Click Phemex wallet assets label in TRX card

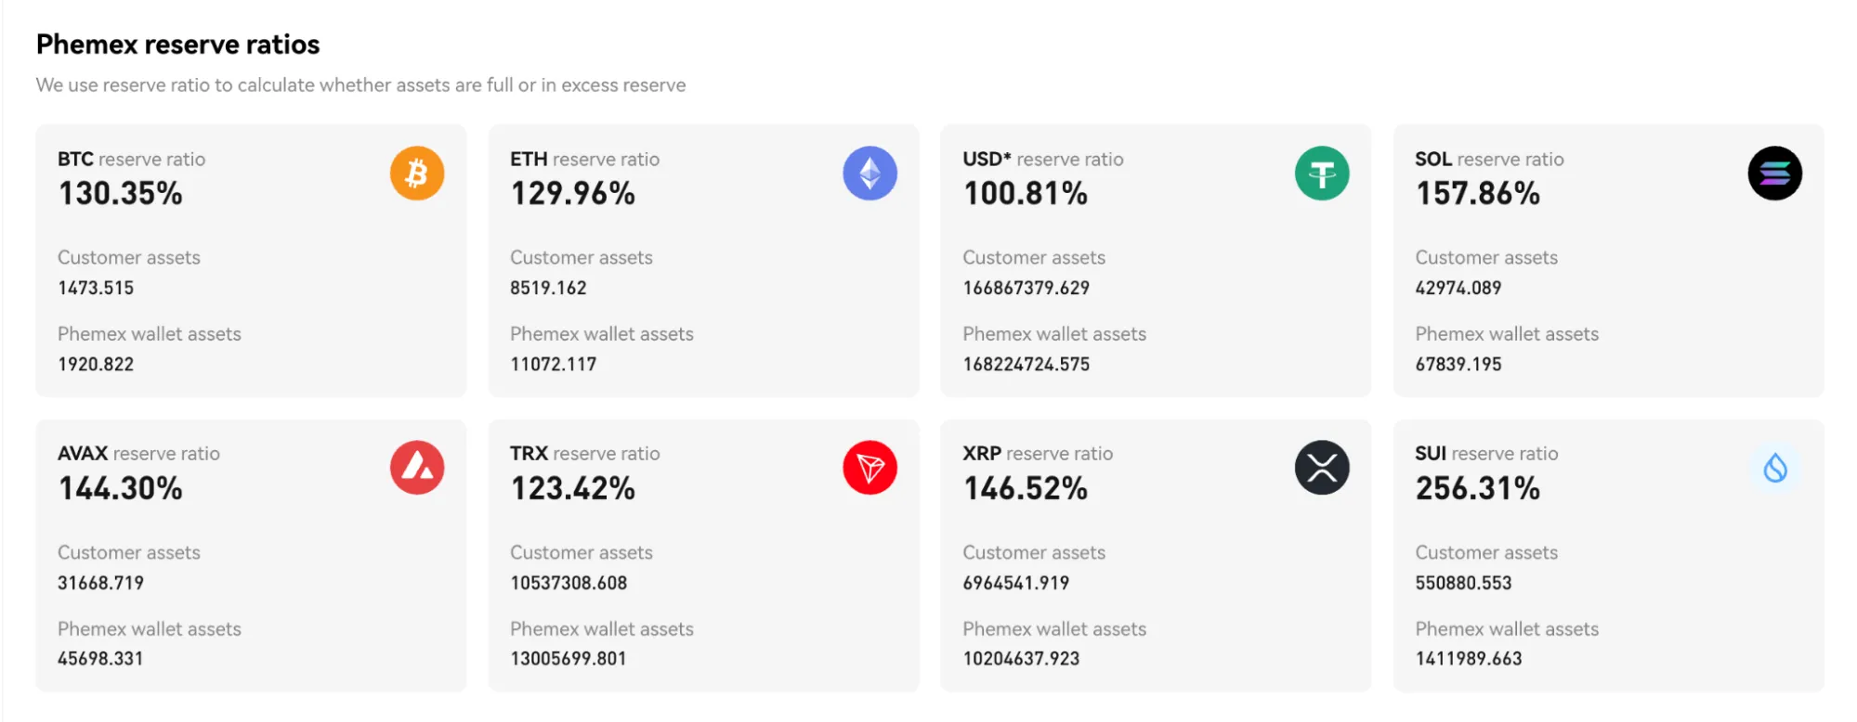click(602, 628)
